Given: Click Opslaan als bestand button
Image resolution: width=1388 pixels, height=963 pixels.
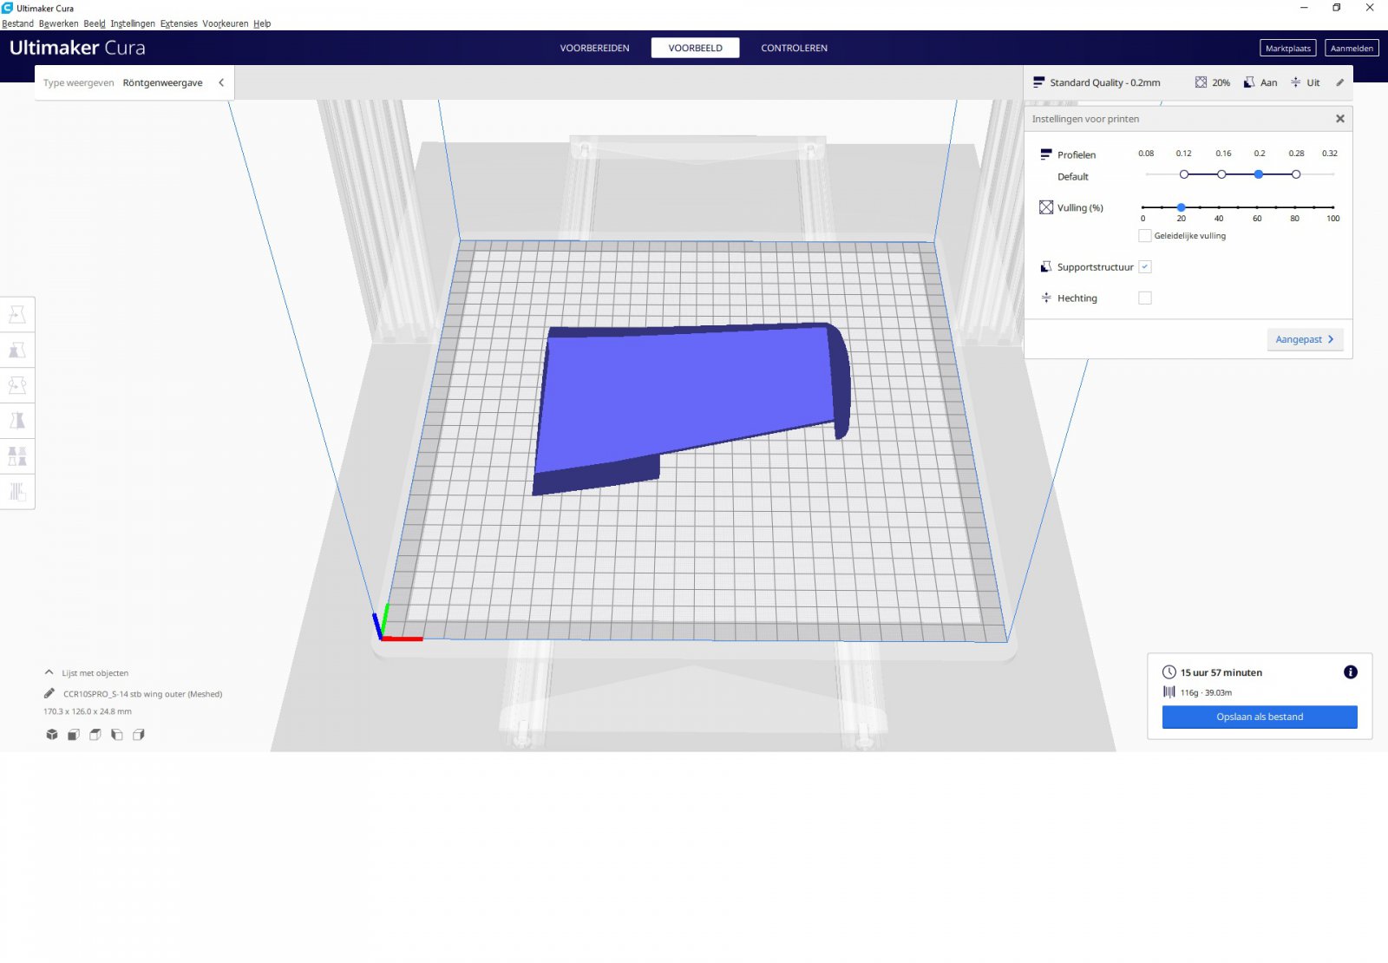Looking at the screenshot, I should click(1260, 717).
